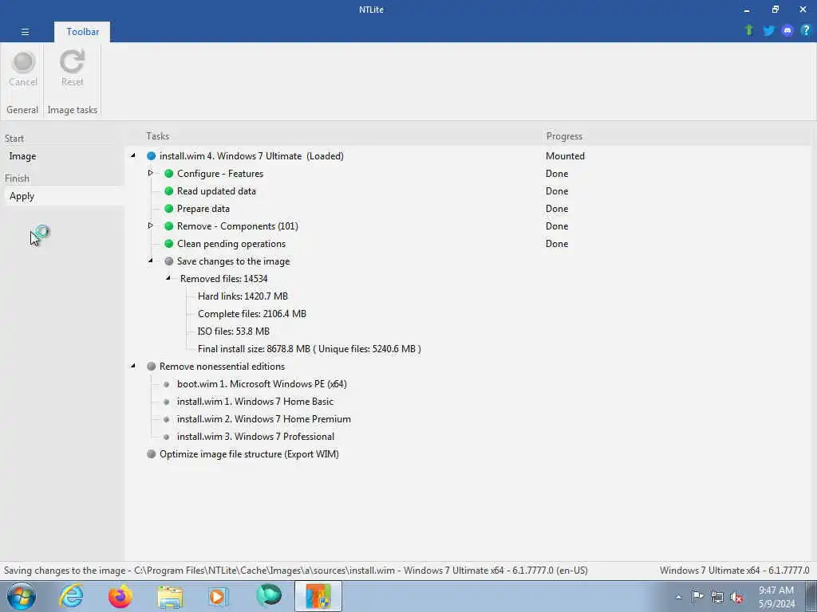The image size is (817, 612).
Task: Expand the Configure - Features node
Action: pos(151,173)
